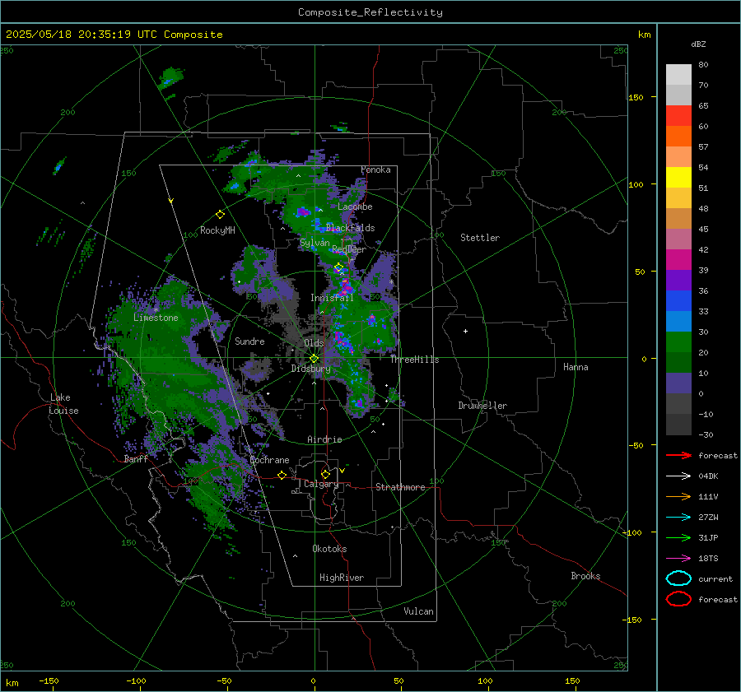
Task: Click the Ponoka town label
Action: pos(375,170)
